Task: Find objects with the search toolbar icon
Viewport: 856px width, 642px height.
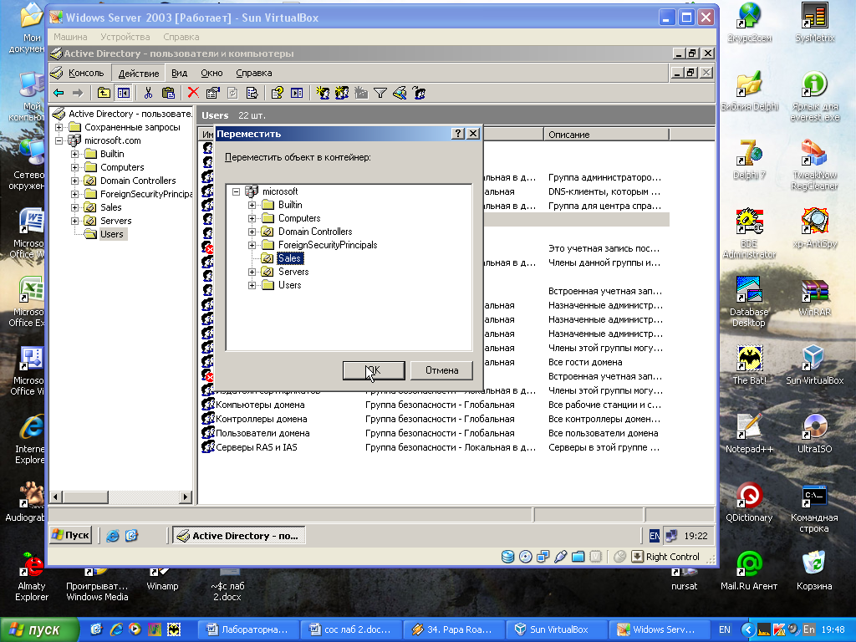Action: point(400,94)
